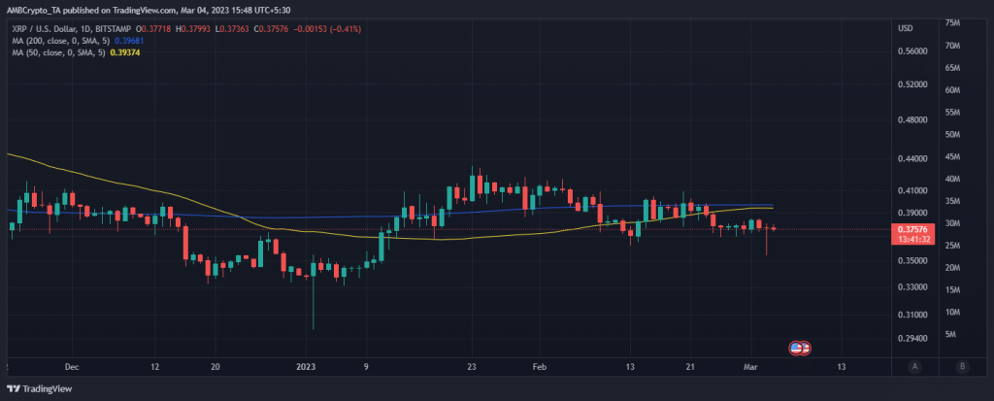Click the Dec label on the time axis

[x=70, y=367]
